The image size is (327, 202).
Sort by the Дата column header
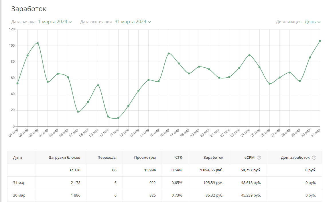[x=17, y=158]
